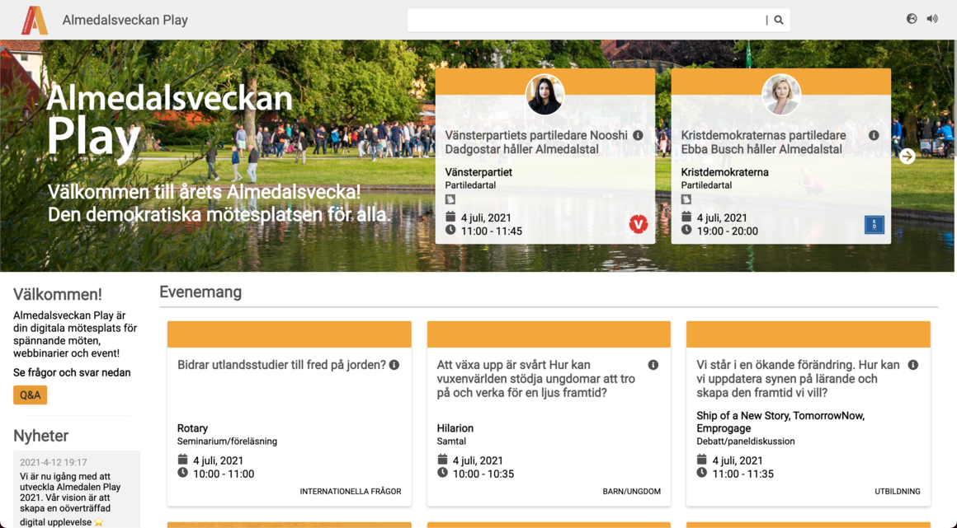Open info icon on Vänsterpartiet card
Image resolution: width=957 pixels, height=528 pixels.
(x=638, y=135)
